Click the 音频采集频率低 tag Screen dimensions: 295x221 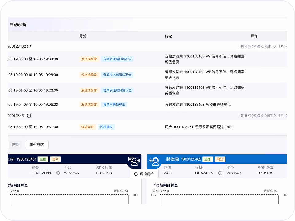point(114,104)
